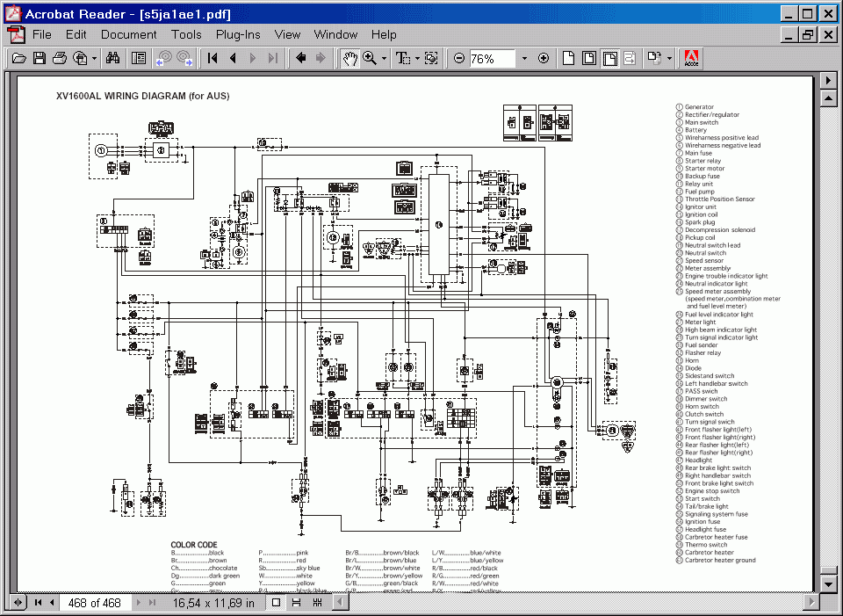The width and height of the screenshot is (843, 616).
Task: Switch to Actual Size page view
Action: pos(568,59)
